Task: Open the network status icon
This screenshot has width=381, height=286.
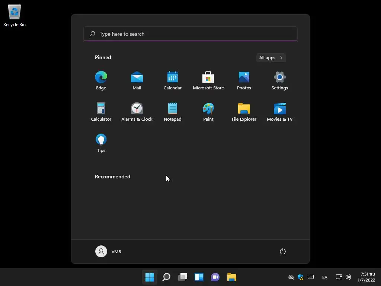Action: tap(339, 277)
